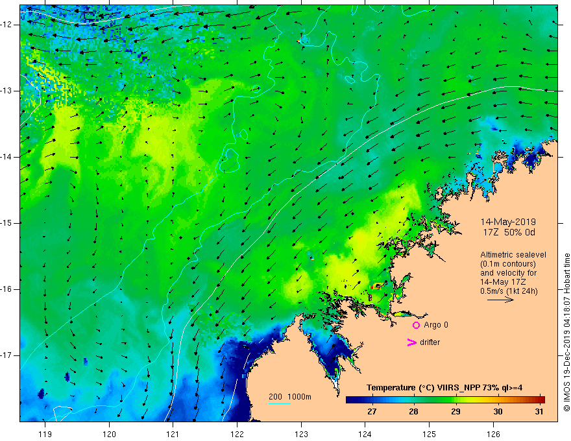Click longitude axis label 125
Image resolution: width=571 pixels, height=441 pixels.
430,434
